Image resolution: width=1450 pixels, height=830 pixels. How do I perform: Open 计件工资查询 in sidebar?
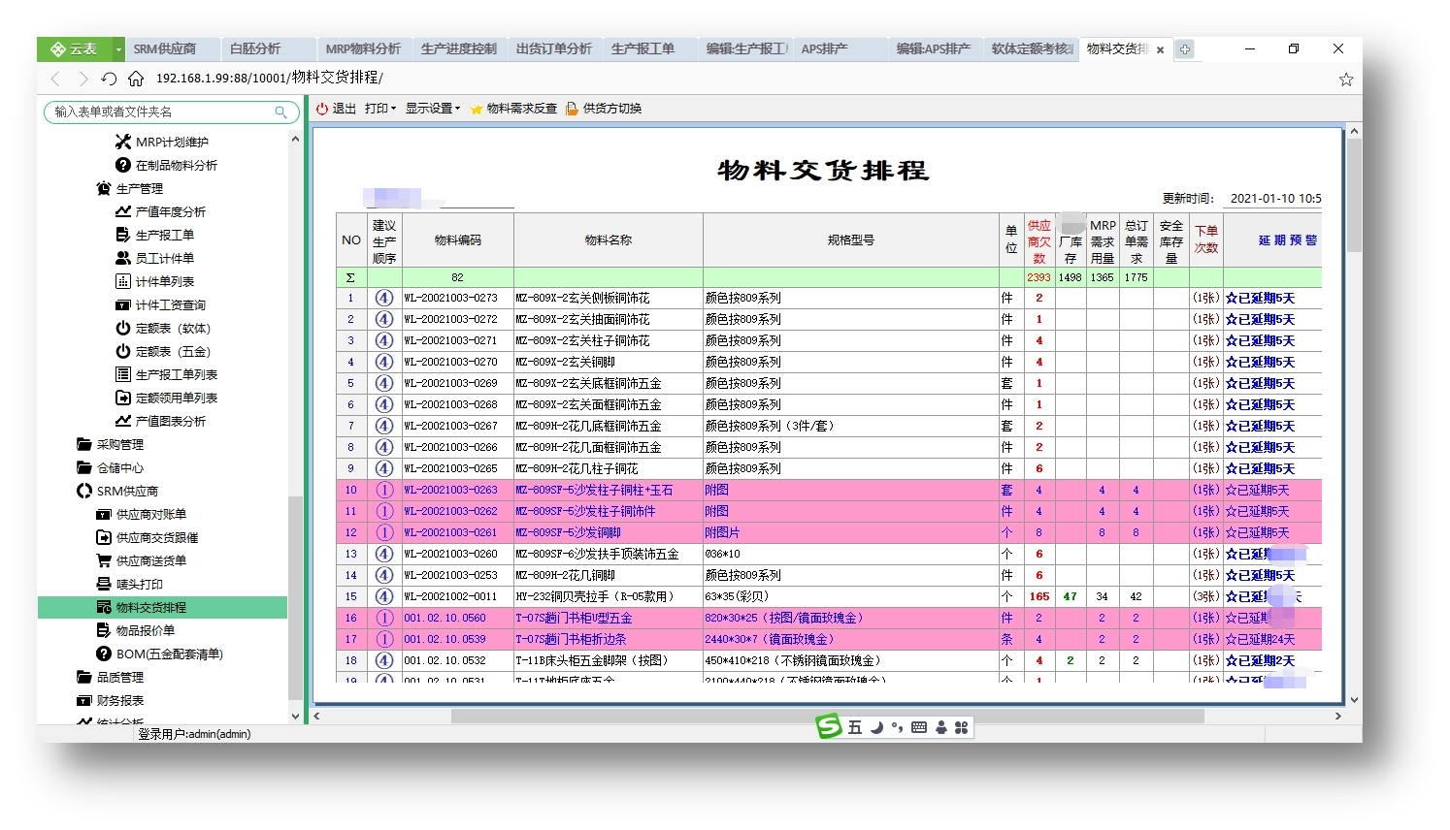click(x=160, y=304)
